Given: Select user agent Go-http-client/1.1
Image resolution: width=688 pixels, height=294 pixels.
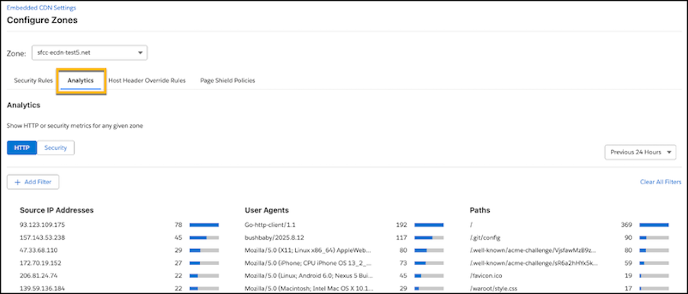Looking at the screenshot, I should point(270,225).
